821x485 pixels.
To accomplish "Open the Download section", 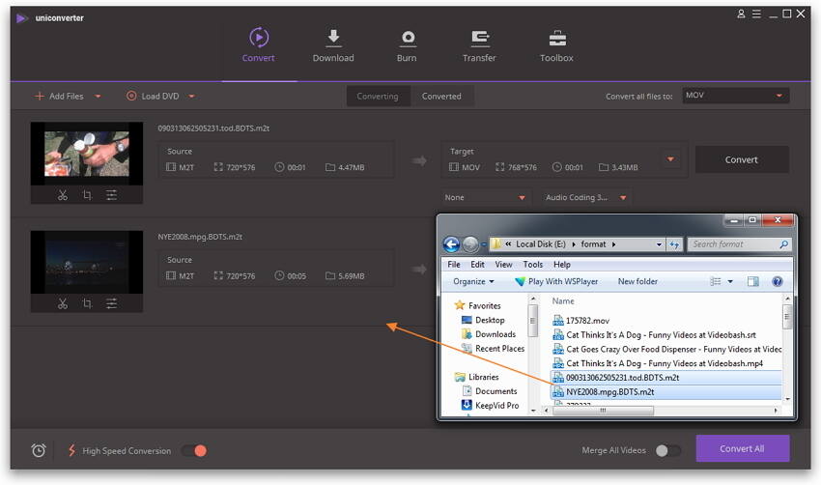I will [333, 46].
